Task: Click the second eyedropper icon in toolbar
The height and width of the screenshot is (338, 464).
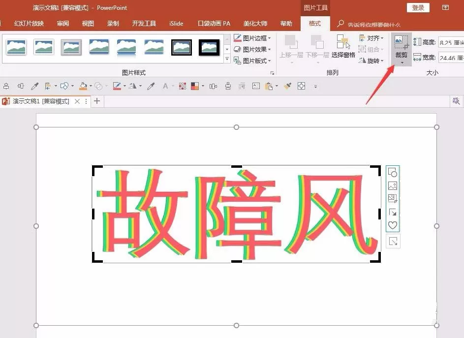Action: [151, 86]
